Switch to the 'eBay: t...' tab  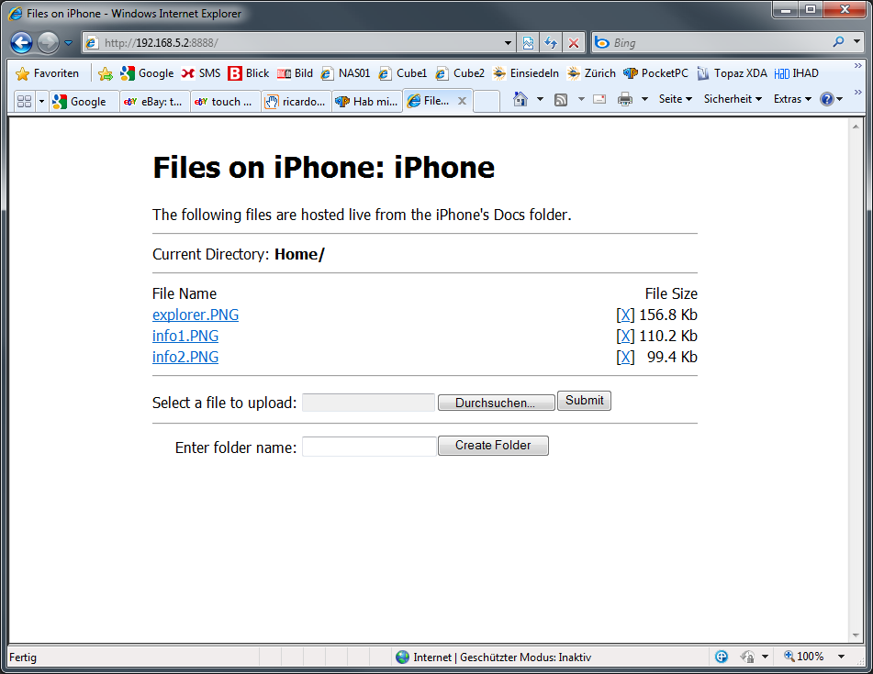coord(155,102)
